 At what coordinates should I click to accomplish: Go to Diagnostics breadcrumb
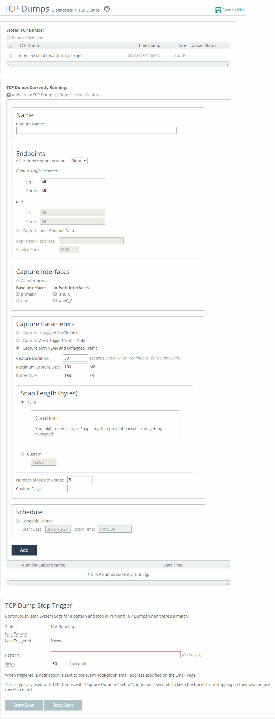(x=62, y=10)
